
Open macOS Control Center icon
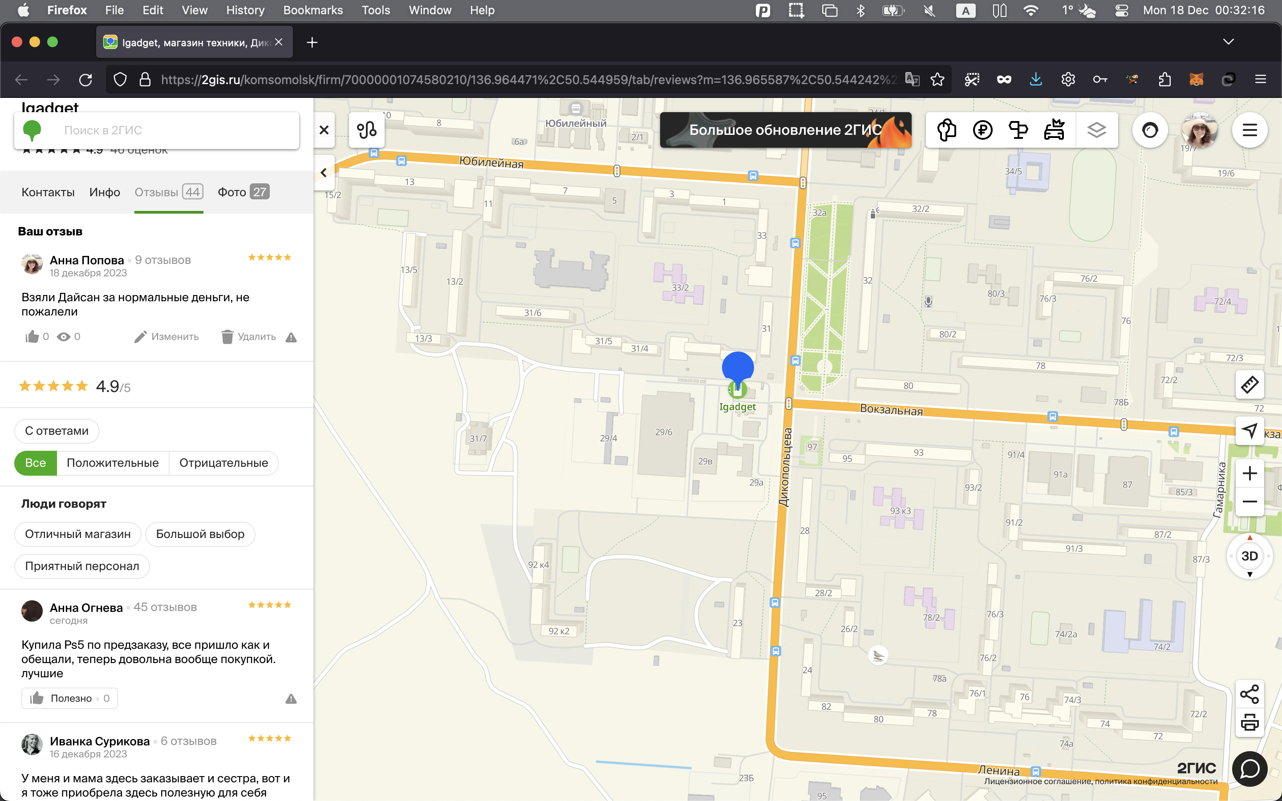click(1121, 10)
